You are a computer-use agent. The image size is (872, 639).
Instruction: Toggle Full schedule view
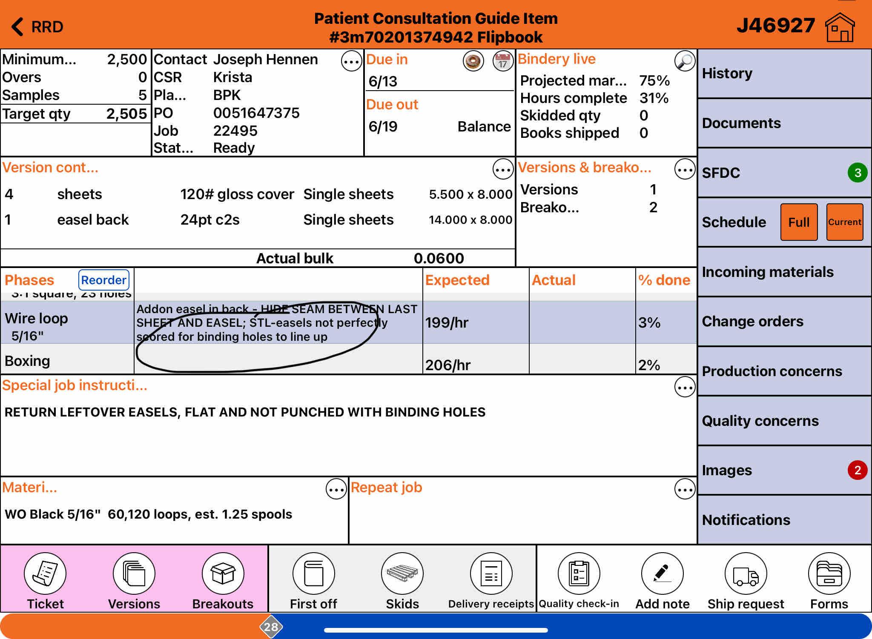pos(798,222)
